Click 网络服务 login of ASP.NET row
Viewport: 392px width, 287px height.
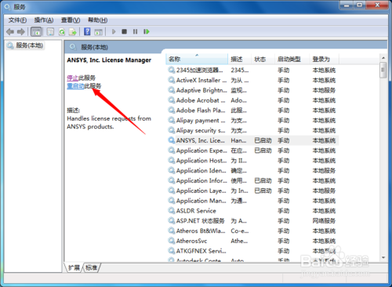coord(324,221)
